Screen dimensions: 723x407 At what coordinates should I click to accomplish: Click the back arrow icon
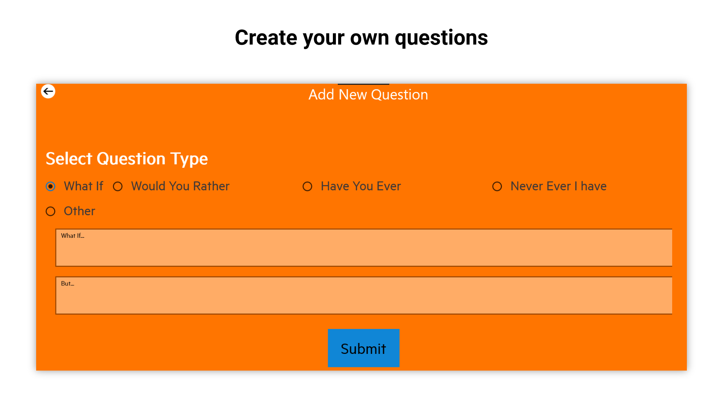(x=48, y=92)
